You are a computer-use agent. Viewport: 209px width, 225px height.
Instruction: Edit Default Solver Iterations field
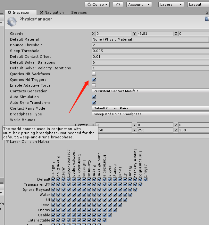coord(150,62)
